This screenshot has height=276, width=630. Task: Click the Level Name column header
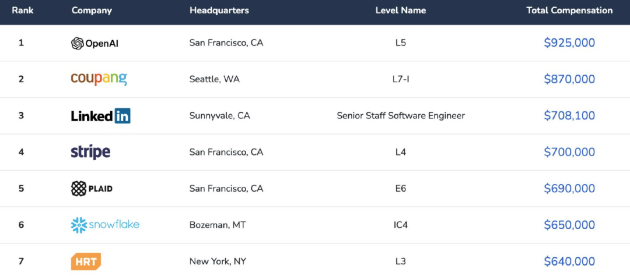(401, 10)
